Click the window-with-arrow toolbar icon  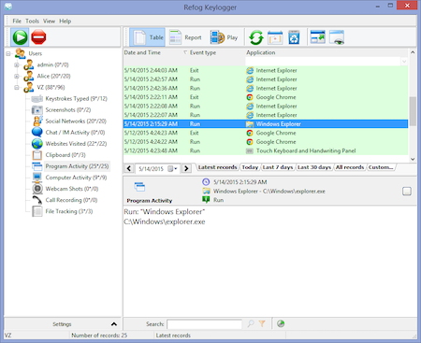pyautogui.click(x=318, y=37)
